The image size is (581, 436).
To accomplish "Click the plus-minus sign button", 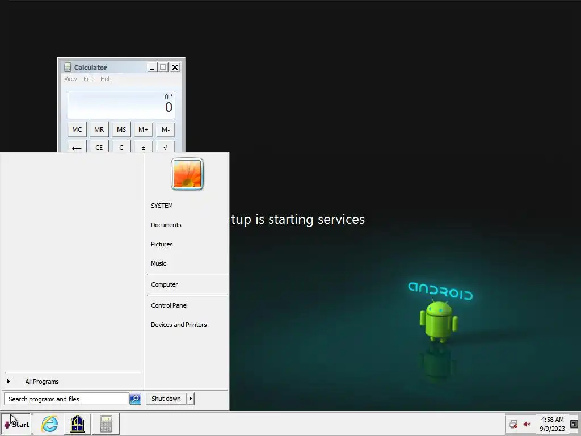I will coord(144,147).
